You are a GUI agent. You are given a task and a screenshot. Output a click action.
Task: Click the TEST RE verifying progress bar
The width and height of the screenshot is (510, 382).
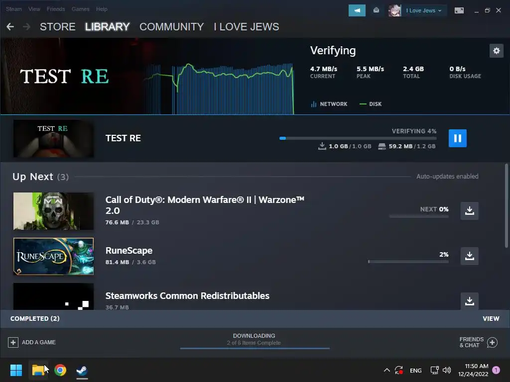[x=358, y=138]
